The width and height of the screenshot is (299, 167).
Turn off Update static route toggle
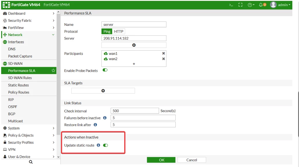pos(105,145)
